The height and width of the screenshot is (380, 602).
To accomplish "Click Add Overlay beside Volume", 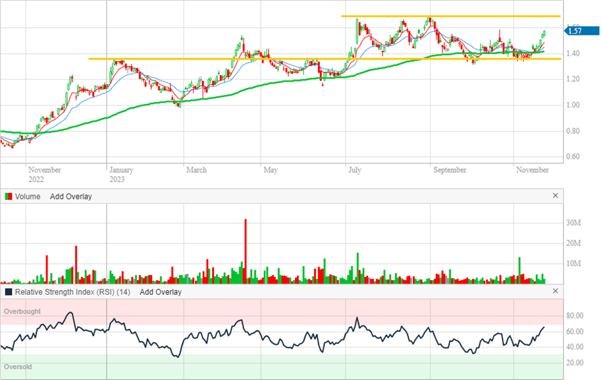I will [x=71, y=197].
